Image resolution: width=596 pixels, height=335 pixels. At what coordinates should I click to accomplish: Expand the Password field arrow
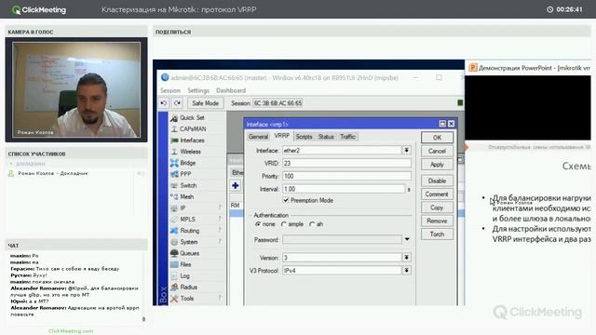pyautogui.click(x=407, y=240)
